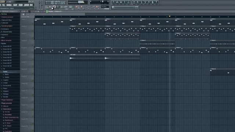Click the globe icon in the online news panel
This screenshot has width=235, height=132.
113,7
